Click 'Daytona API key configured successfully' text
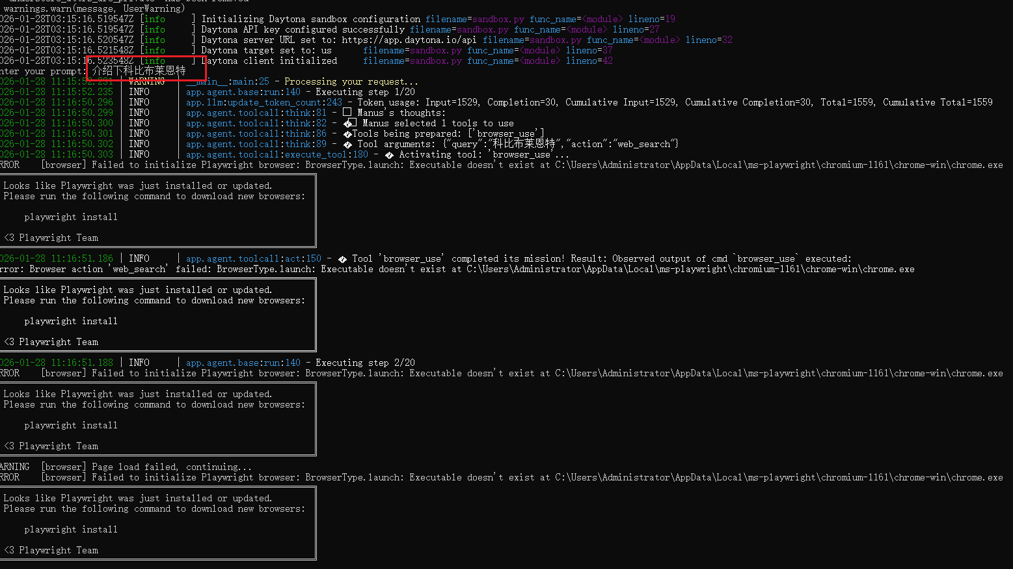1013x569 pixels. [303, 29]
